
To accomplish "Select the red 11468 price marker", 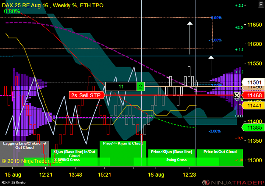I will coord(253,95).
